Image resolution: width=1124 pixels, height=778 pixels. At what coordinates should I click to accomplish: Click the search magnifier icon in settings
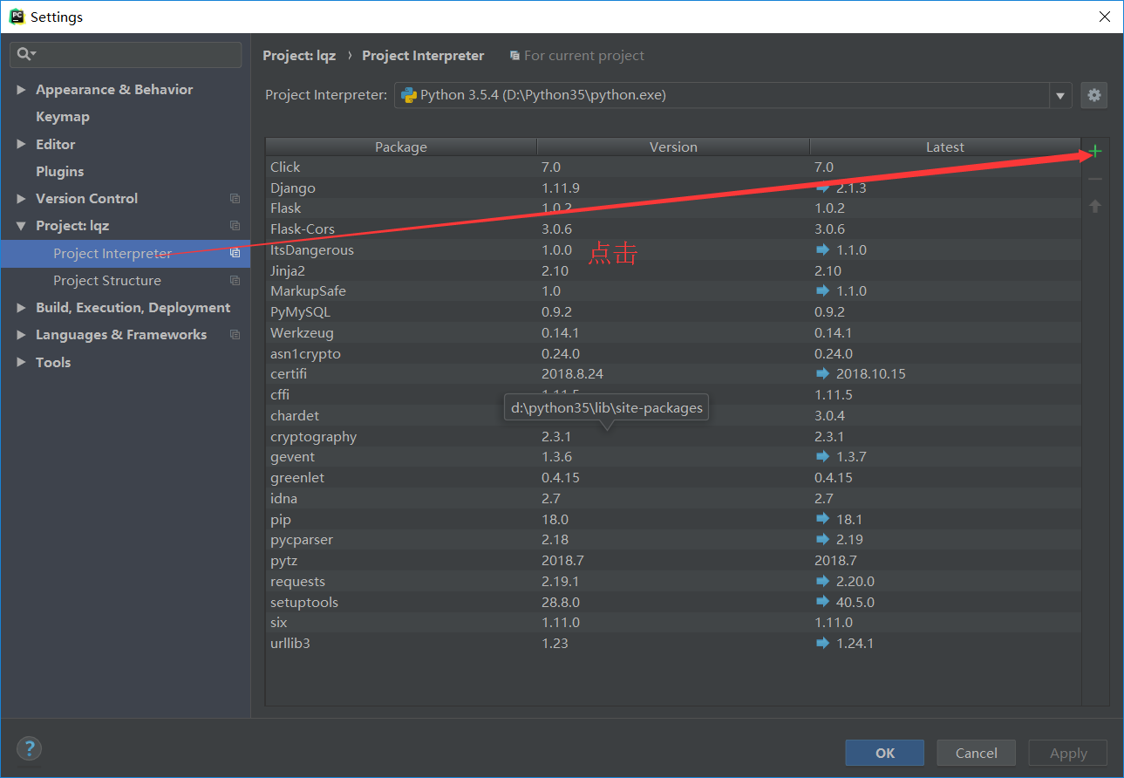point(25,54)
